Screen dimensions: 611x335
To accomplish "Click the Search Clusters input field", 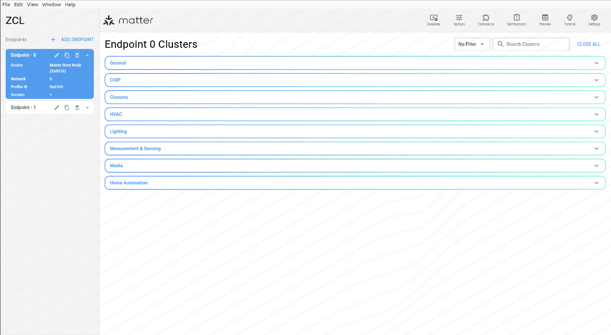I will 535,44.
